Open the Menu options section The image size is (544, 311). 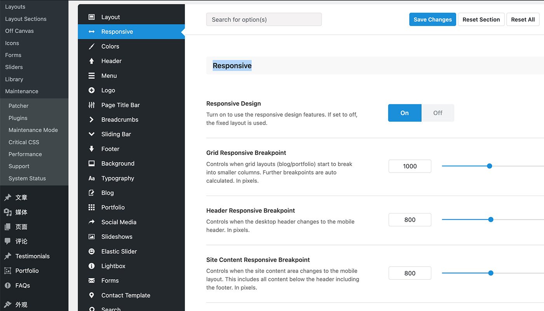click(109, 76)
